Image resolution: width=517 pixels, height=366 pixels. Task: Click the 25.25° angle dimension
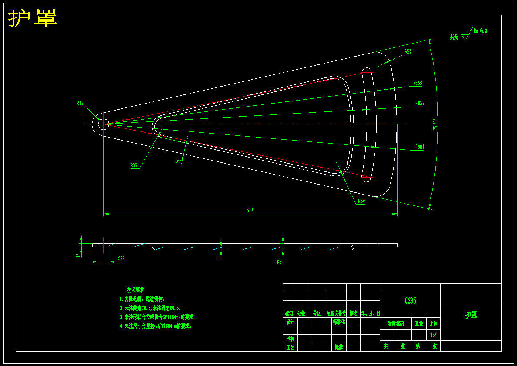coord(435,125)
